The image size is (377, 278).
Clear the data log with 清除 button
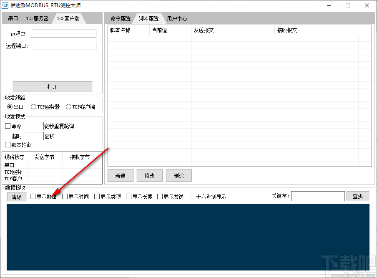16,196
